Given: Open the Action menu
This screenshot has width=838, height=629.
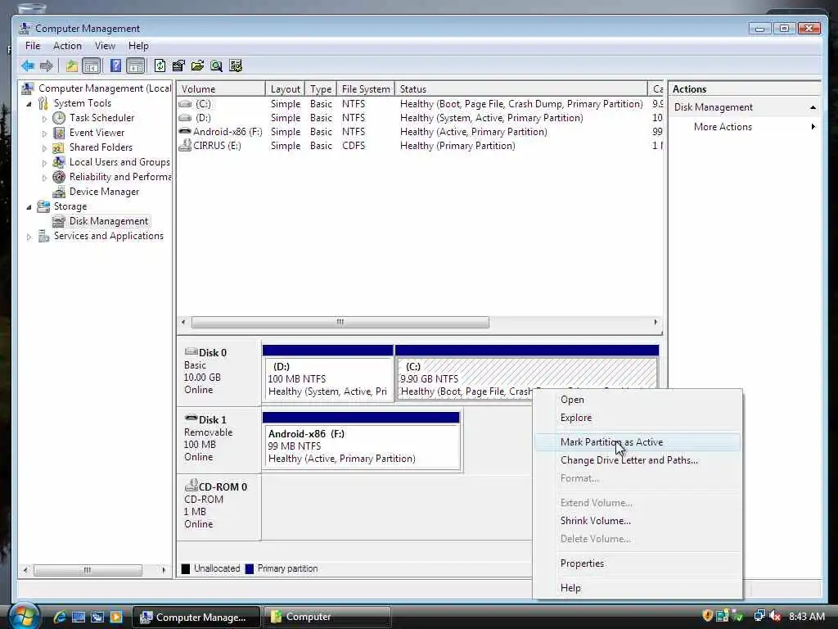Looking at the screenshot, I should (67, 46).
